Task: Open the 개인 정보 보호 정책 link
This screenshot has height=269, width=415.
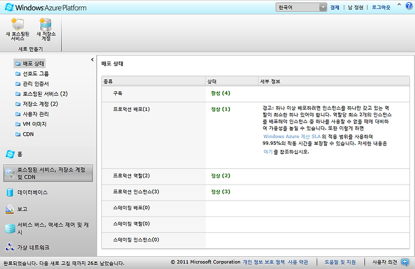Action: [264, 262]
